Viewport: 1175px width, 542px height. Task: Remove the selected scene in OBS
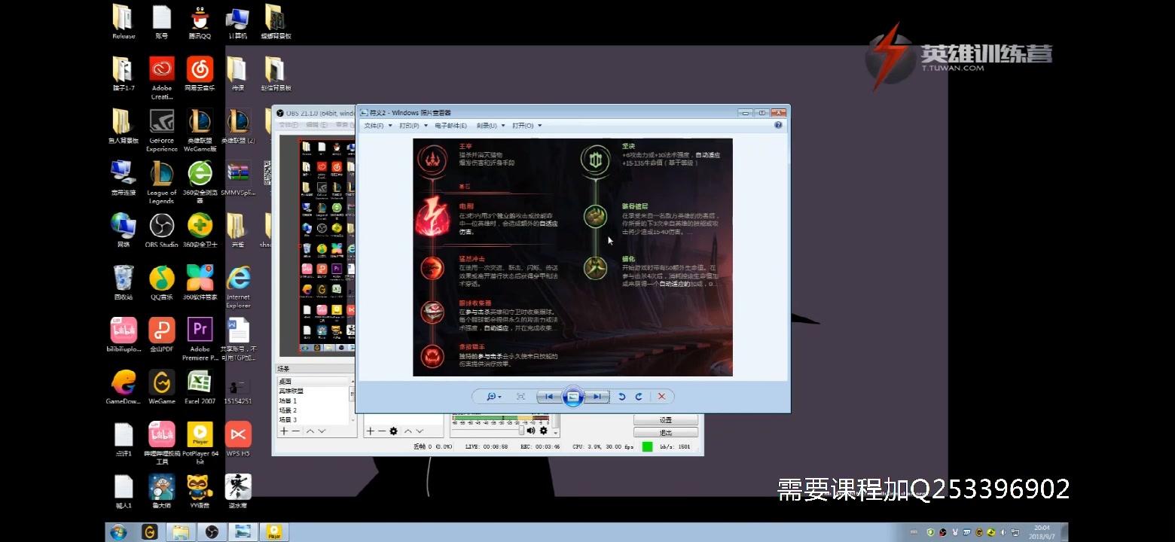click(x=296, y=431)
